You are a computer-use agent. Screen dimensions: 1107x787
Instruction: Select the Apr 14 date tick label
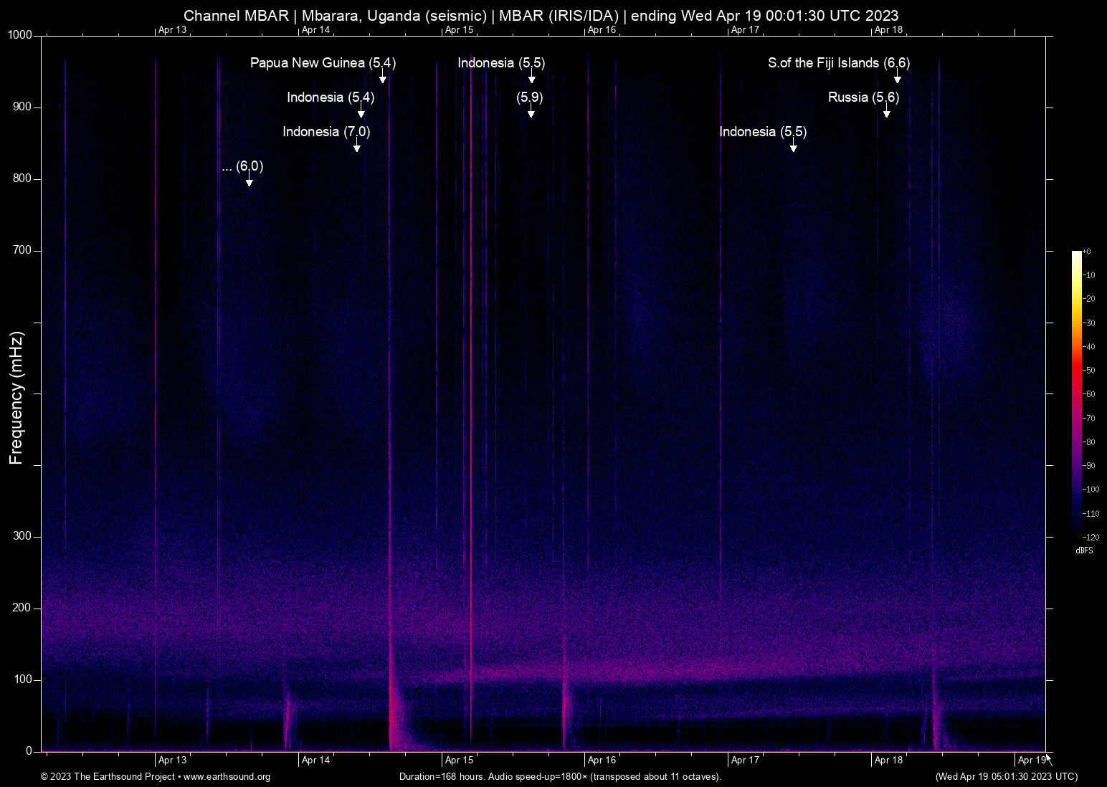tap(315, 760)
